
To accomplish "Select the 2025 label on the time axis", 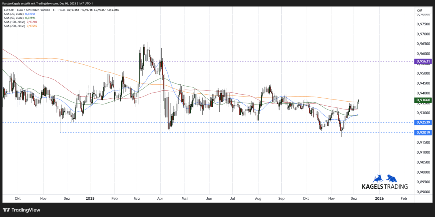I will (x=90, y=199).
